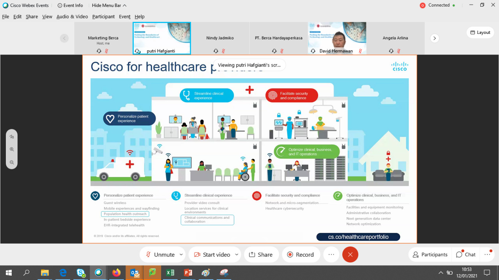Open Skype from the taskbar
The height and width of the screenshot is (280, 499).
pos(81,273)
